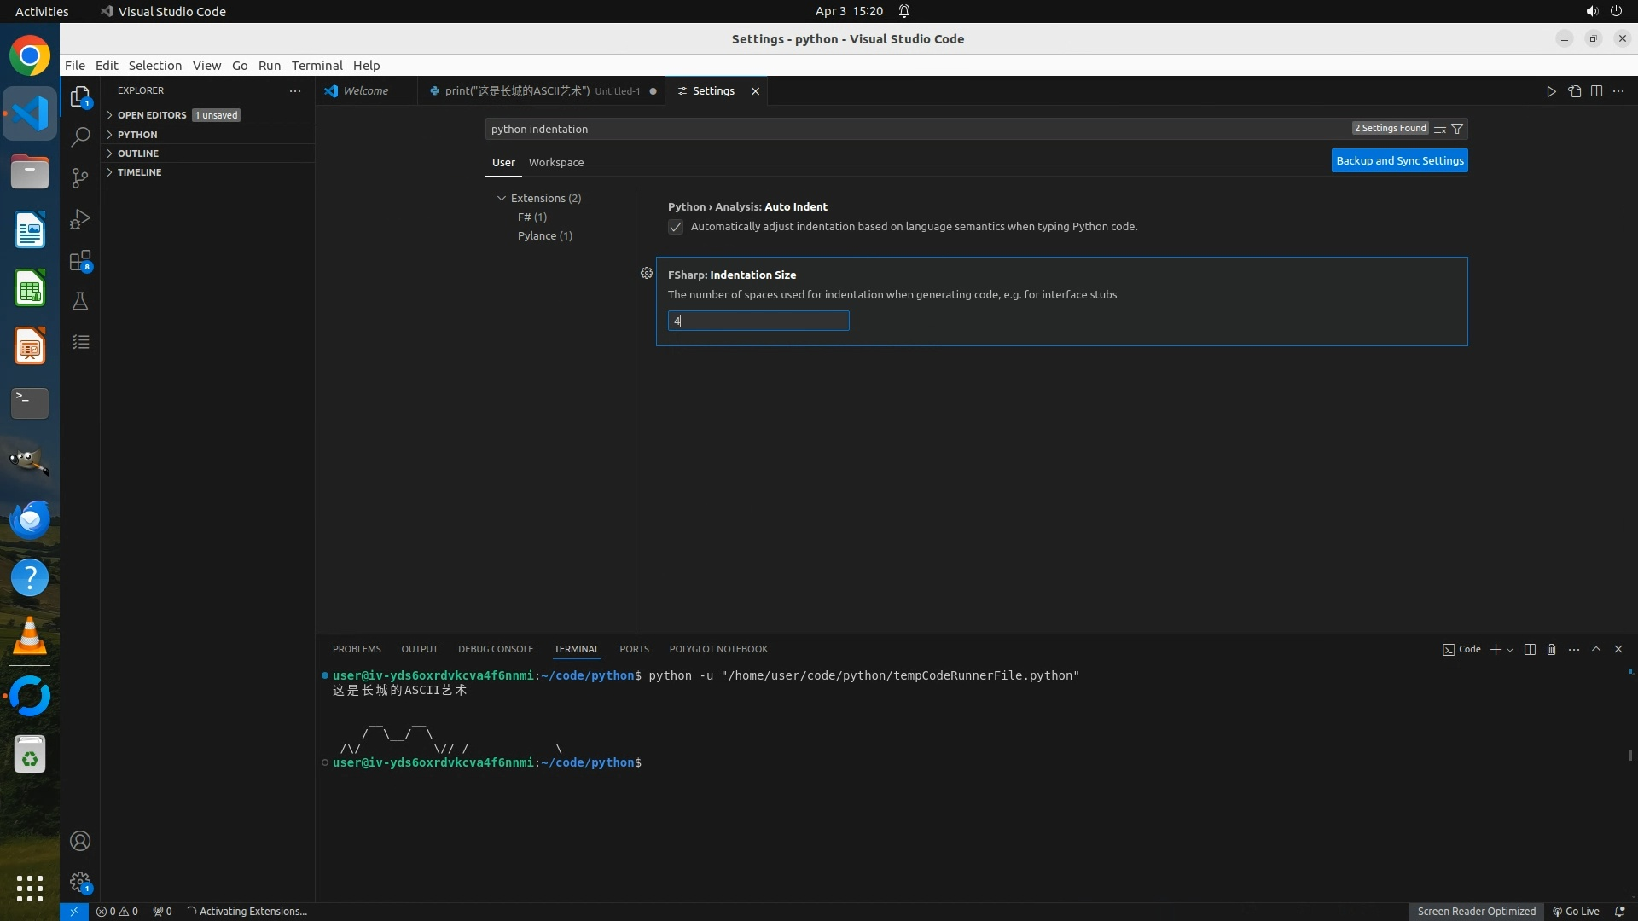Expand the OUTLINE section

click(x=138, y=153)
